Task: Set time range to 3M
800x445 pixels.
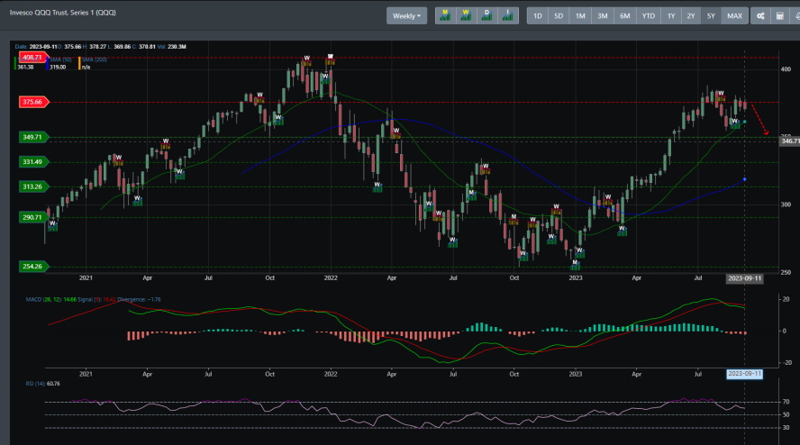Action: click(x=603, y=16)
